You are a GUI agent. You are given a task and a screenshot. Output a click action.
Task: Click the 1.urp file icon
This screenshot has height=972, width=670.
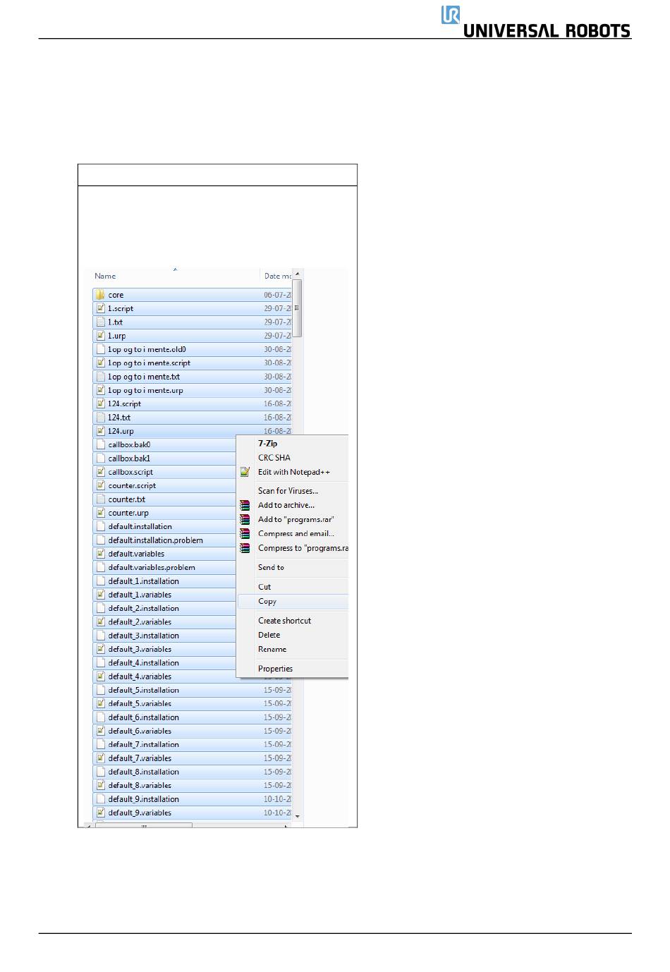pyautogui.click(x=100, y=336)
